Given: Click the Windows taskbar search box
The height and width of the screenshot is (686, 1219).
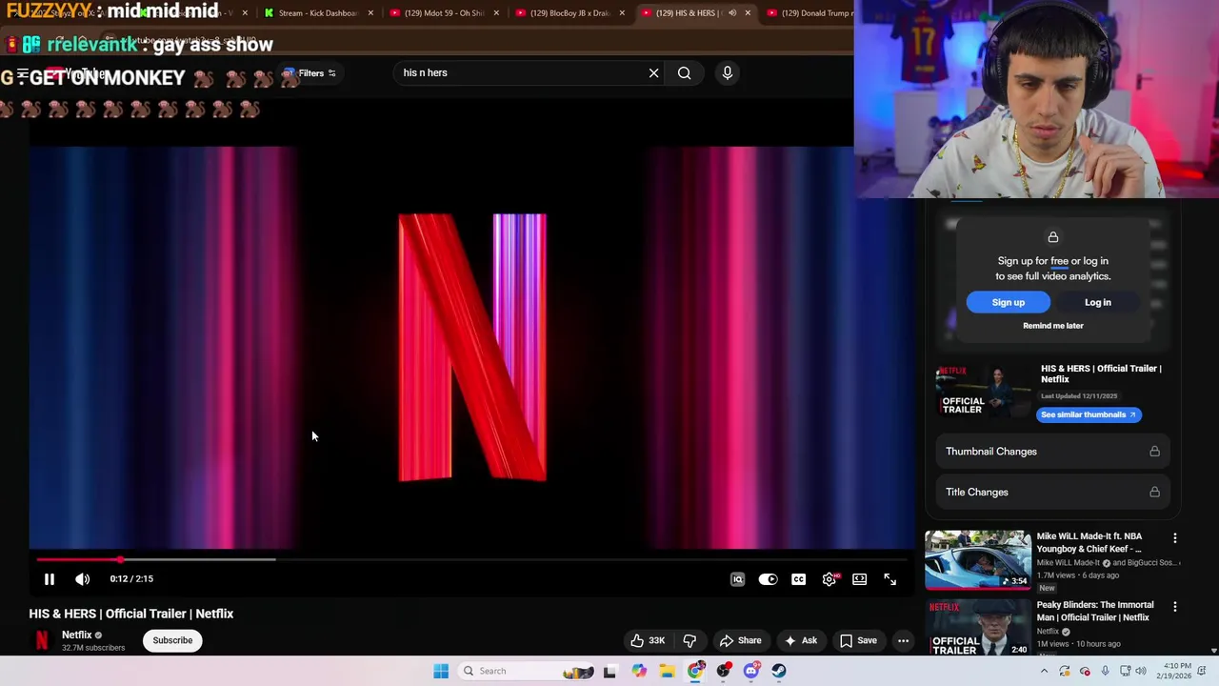Looking at the screenshot, I should [x=528, y=671].
